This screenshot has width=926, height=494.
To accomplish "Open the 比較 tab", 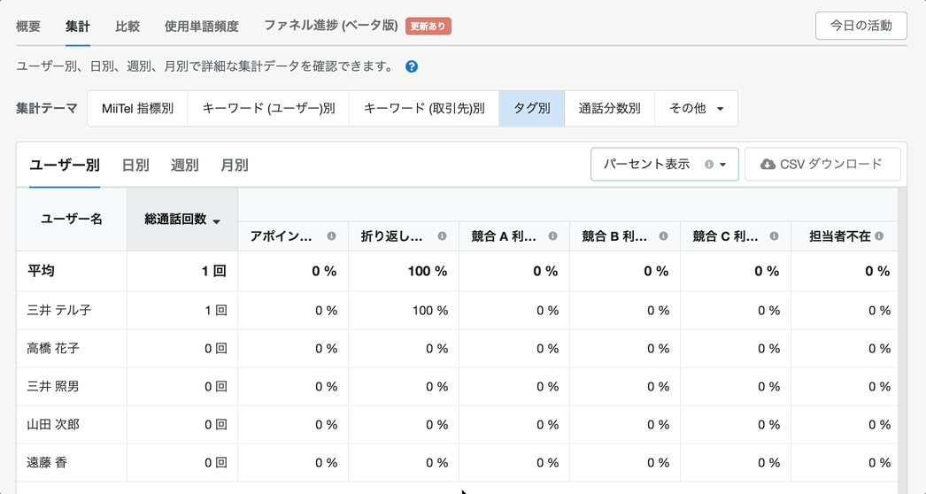I will 127,27.
